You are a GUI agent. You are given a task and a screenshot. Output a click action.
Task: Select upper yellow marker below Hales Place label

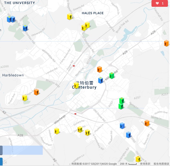[87, 25]
